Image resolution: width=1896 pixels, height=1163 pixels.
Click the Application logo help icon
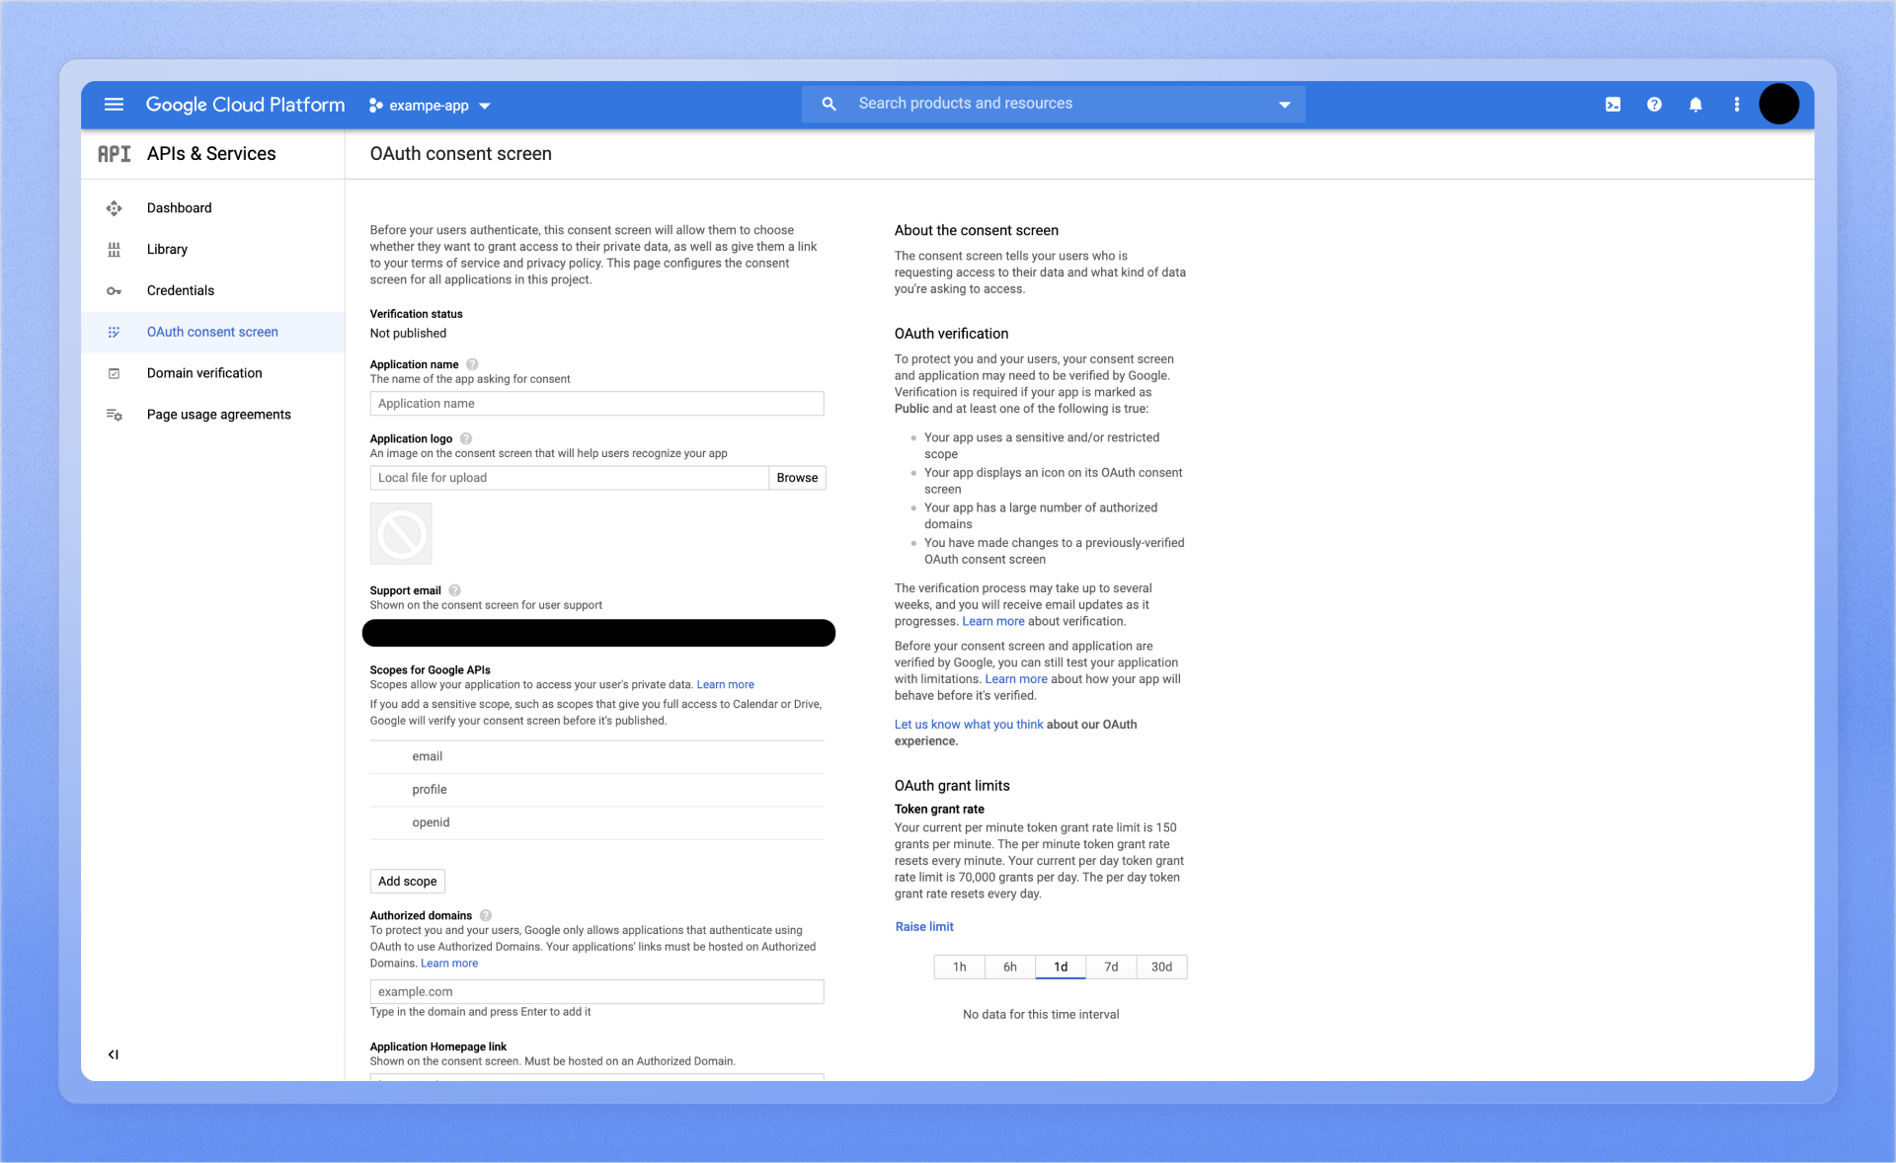pyautogui.click(x=466, y=438)
